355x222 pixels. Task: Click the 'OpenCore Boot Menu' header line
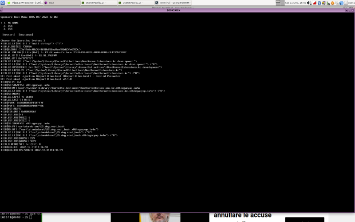click(x=29, y=17)
